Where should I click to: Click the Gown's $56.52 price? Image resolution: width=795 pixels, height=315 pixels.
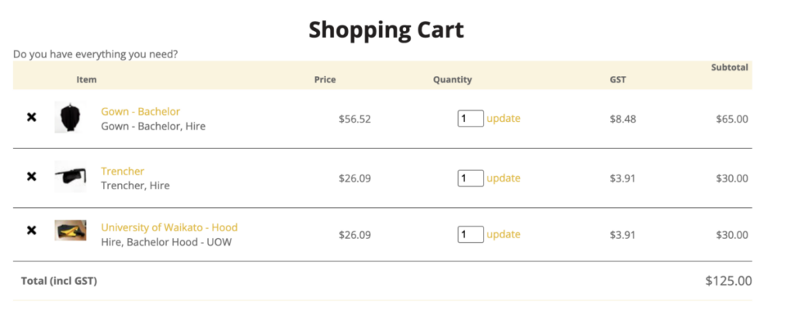coord(355,119)
